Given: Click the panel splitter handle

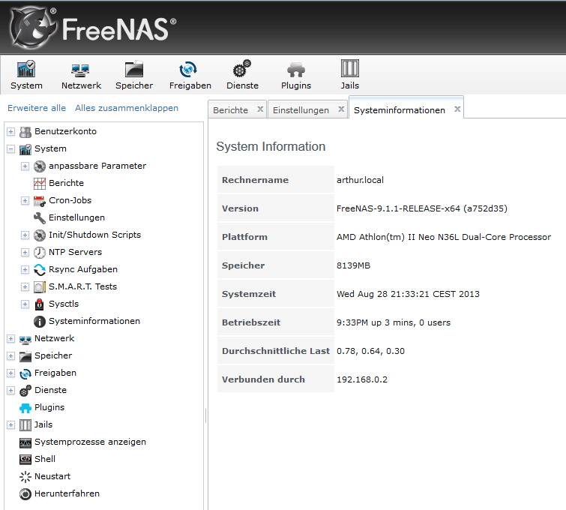Looking at the screenshot, I should [205, 416].
